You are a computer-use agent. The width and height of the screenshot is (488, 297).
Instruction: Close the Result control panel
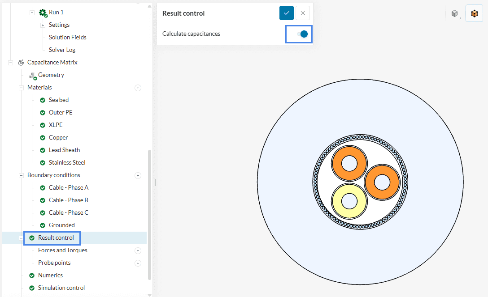point(303,13)
